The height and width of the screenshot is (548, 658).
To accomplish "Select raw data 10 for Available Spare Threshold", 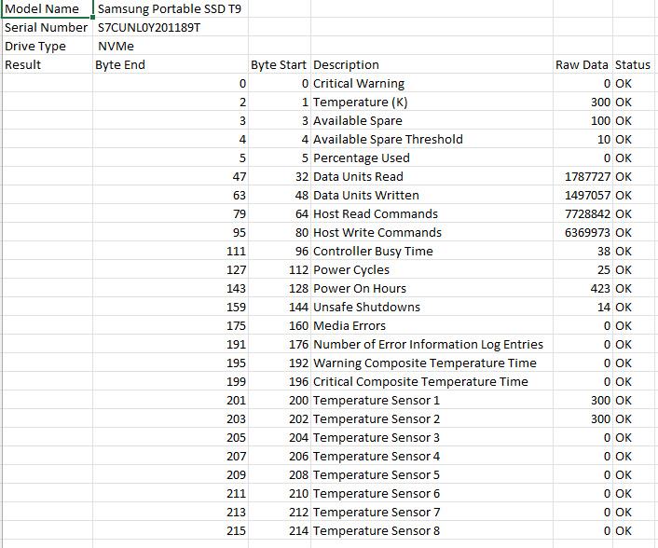I will 583,139.
